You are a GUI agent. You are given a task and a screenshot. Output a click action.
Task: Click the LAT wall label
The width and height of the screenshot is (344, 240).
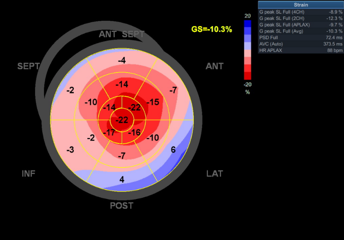click(x=214, y=174)
